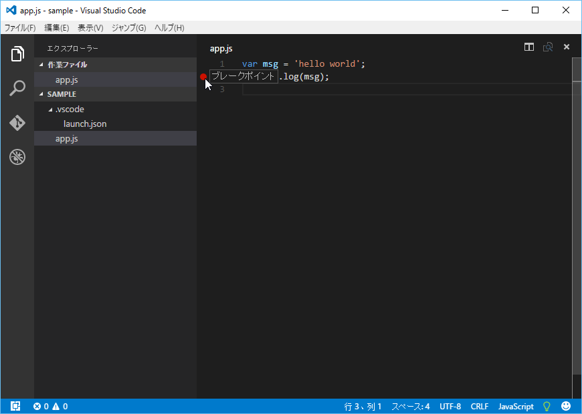
Task: Click the lightbulb icon in status bar
Action: (547, 406)
